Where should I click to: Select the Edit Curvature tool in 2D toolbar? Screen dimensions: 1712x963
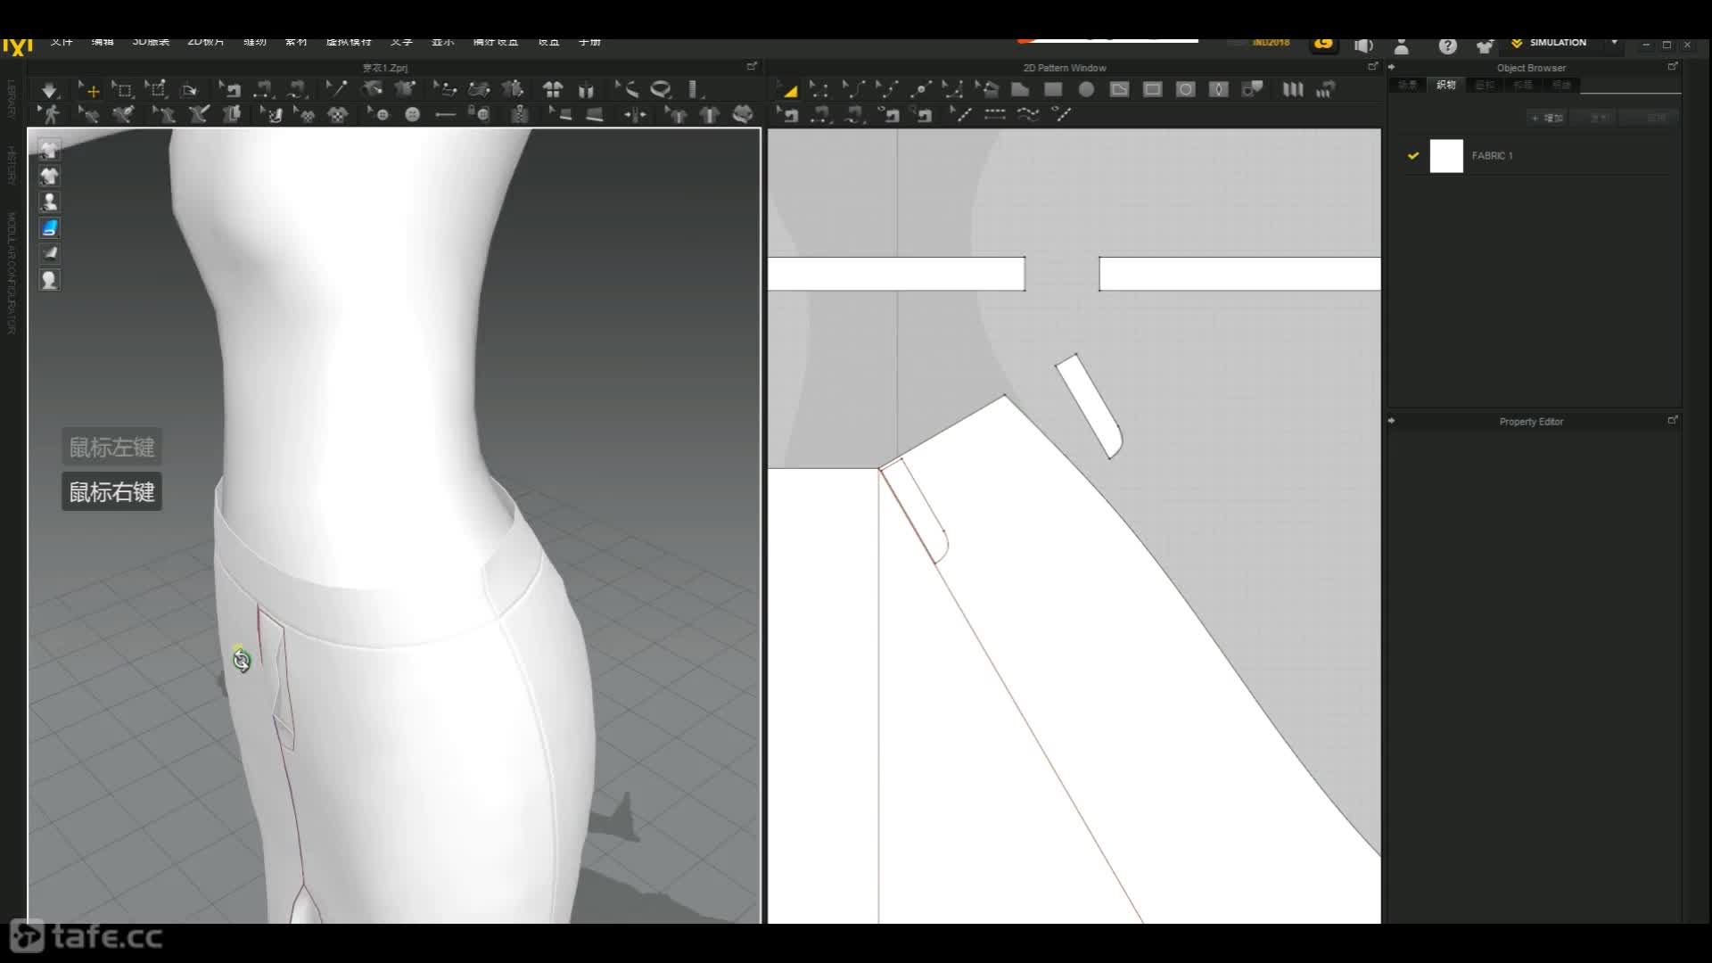point(854,89)
